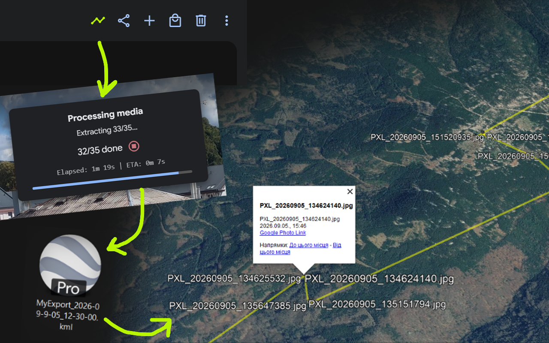Select map label PXL_20260905_134625532.jpg
Screen dimensions: 549x343
(x=234, y=279)
